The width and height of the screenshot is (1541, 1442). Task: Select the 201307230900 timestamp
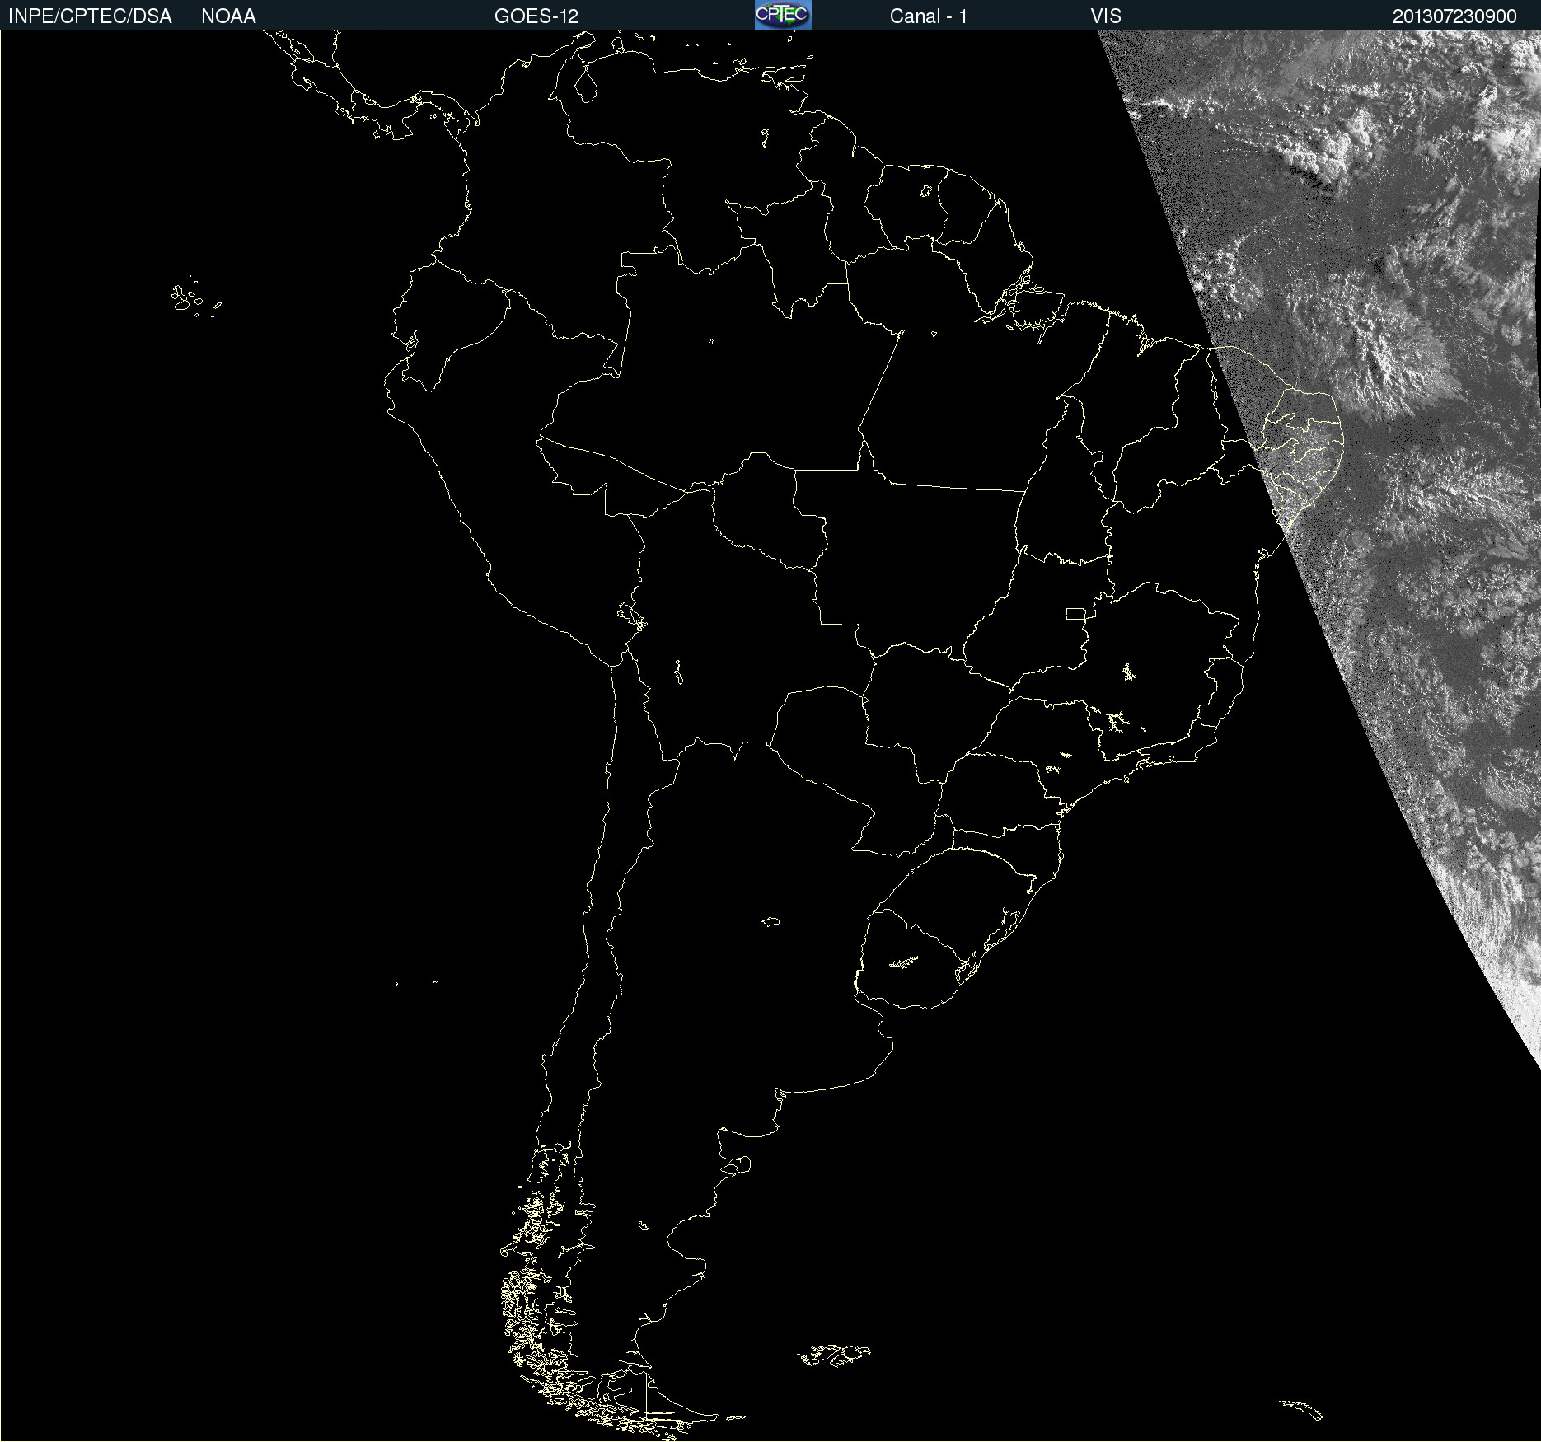click(1454, 16)
